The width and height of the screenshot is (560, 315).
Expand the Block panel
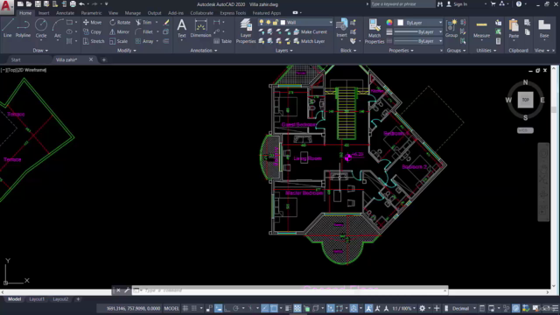pyautogui.click(x=348, y=51)
